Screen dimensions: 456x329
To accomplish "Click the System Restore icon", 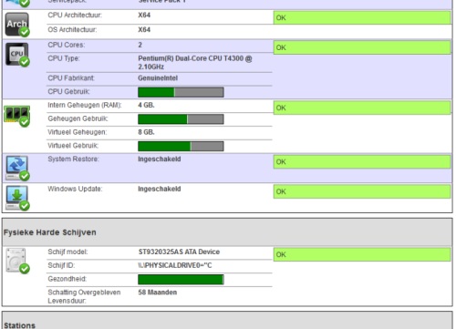I will click(x=17, y=168).
